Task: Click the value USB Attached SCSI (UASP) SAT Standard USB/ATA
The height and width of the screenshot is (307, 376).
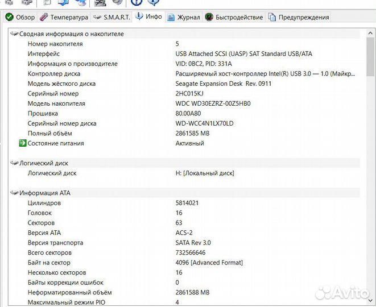Action: click(x=243, y=54)
